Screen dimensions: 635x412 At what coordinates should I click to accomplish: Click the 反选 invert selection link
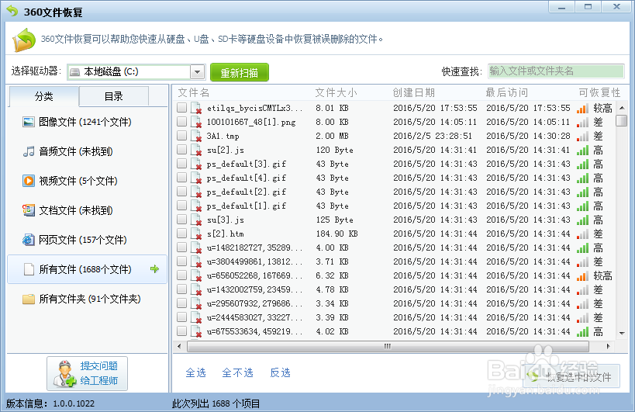[280, 372]
